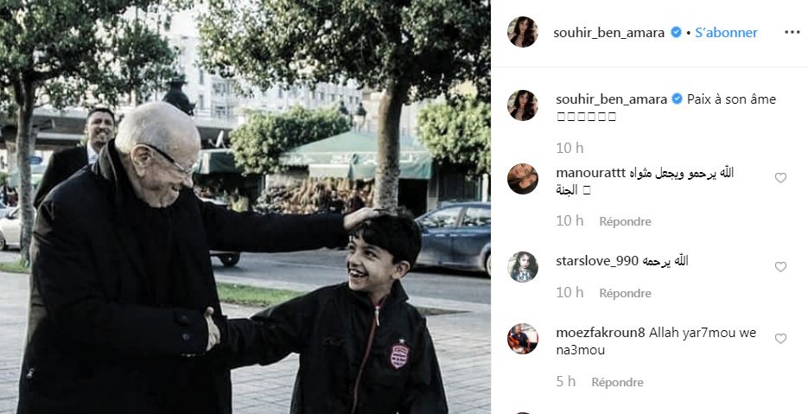The width and height of the screenshot is (808, 414).
Task: Open the manourattt username link
Action: [x=591, y=173]
